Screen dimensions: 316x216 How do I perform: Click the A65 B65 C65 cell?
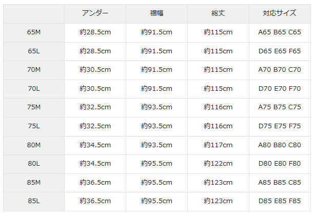[x=280, y=32]
